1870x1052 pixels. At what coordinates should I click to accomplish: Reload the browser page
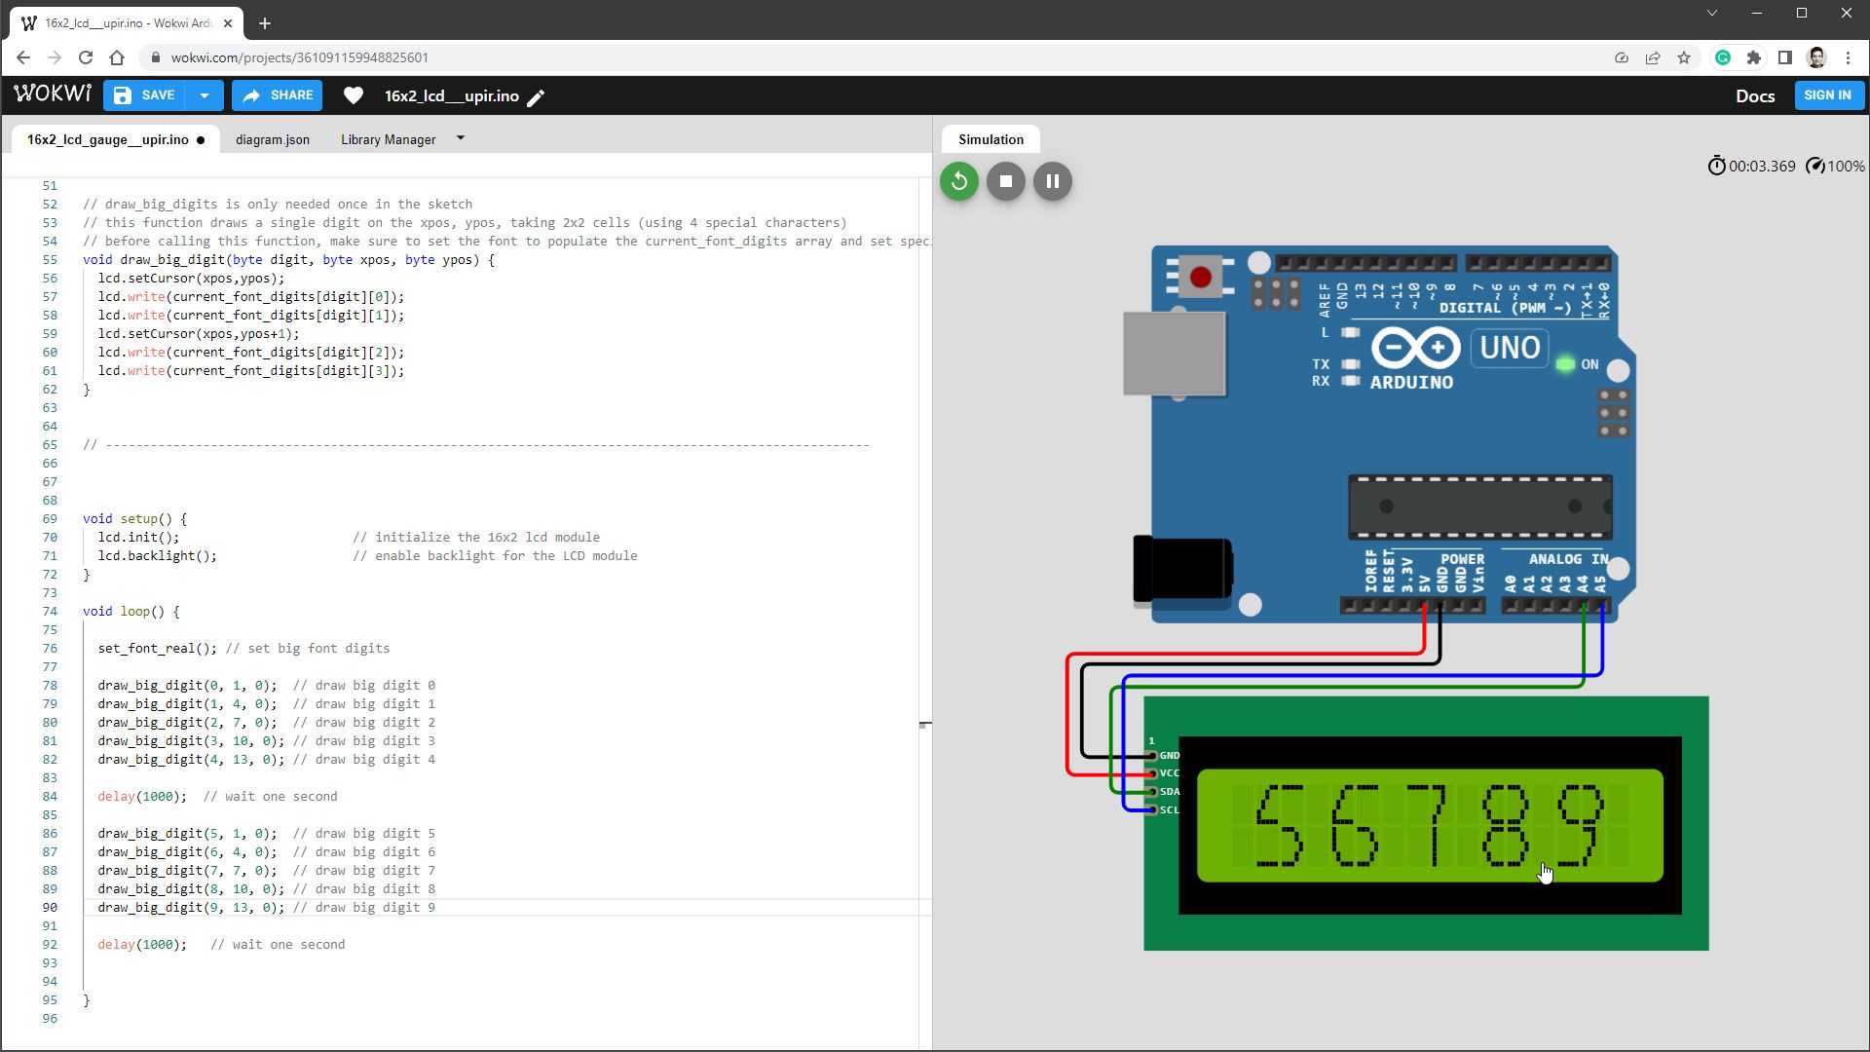(x=86, y=57)
